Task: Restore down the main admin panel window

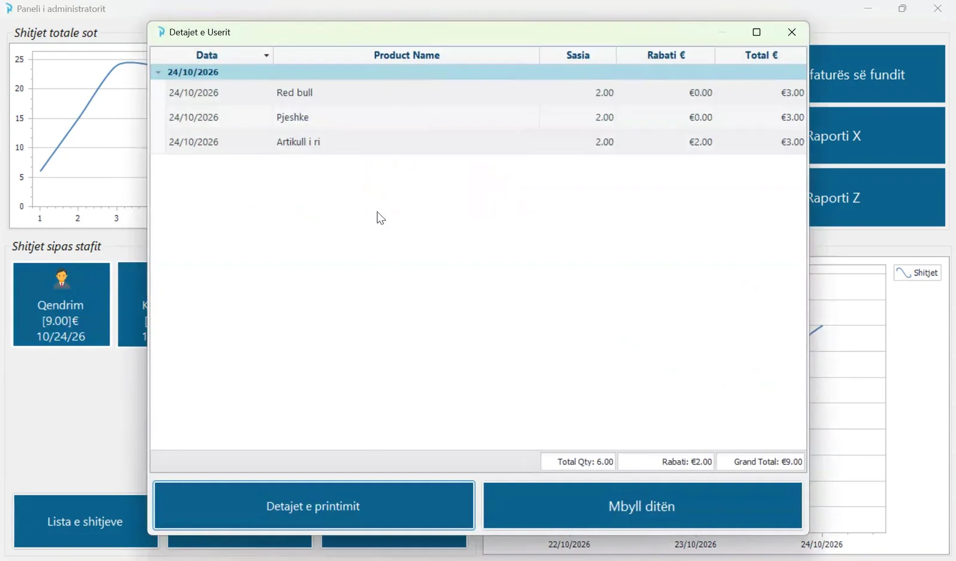Action: tap(902, 8)
